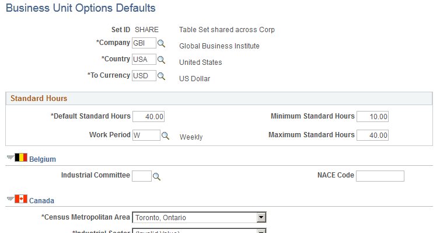The height and width of the screenshot is (233, 440).
Task: Focus the Country field with USA
Action: (144, 59)
